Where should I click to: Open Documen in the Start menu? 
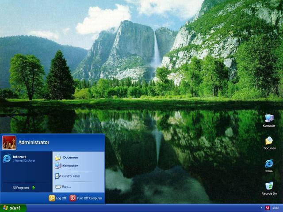click(66, 157)
